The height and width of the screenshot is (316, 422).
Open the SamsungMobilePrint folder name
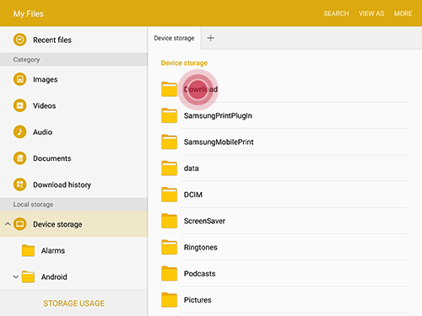pyautogui.click(x=219, y=142)
